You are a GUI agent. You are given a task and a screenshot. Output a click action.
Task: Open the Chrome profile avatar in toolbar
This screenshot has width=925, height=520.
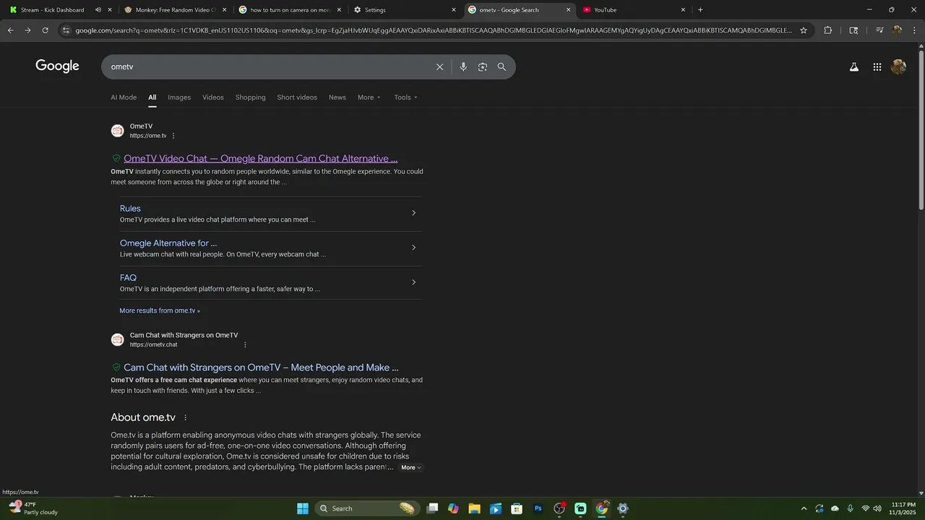[x=897, y=30]
